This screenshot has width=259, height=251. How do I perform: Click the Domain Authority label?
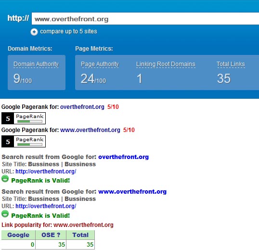point(36,64)
